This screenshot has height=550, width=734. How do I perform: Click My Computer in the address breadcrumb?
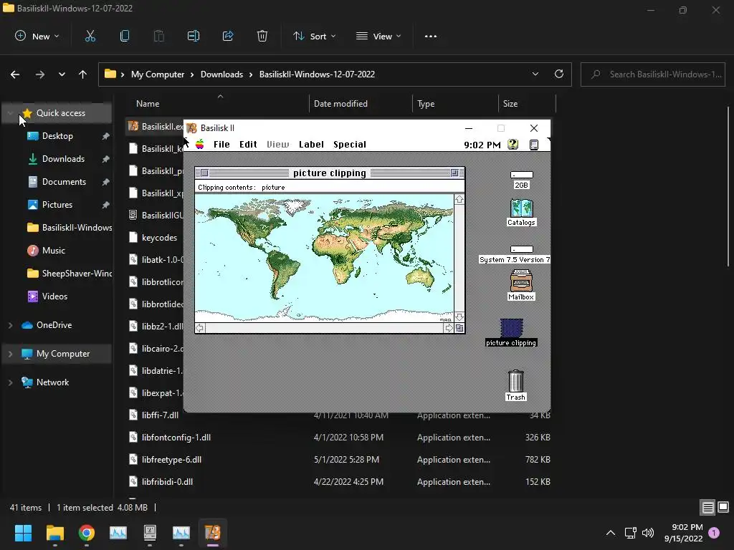click(x=158, y=74)
